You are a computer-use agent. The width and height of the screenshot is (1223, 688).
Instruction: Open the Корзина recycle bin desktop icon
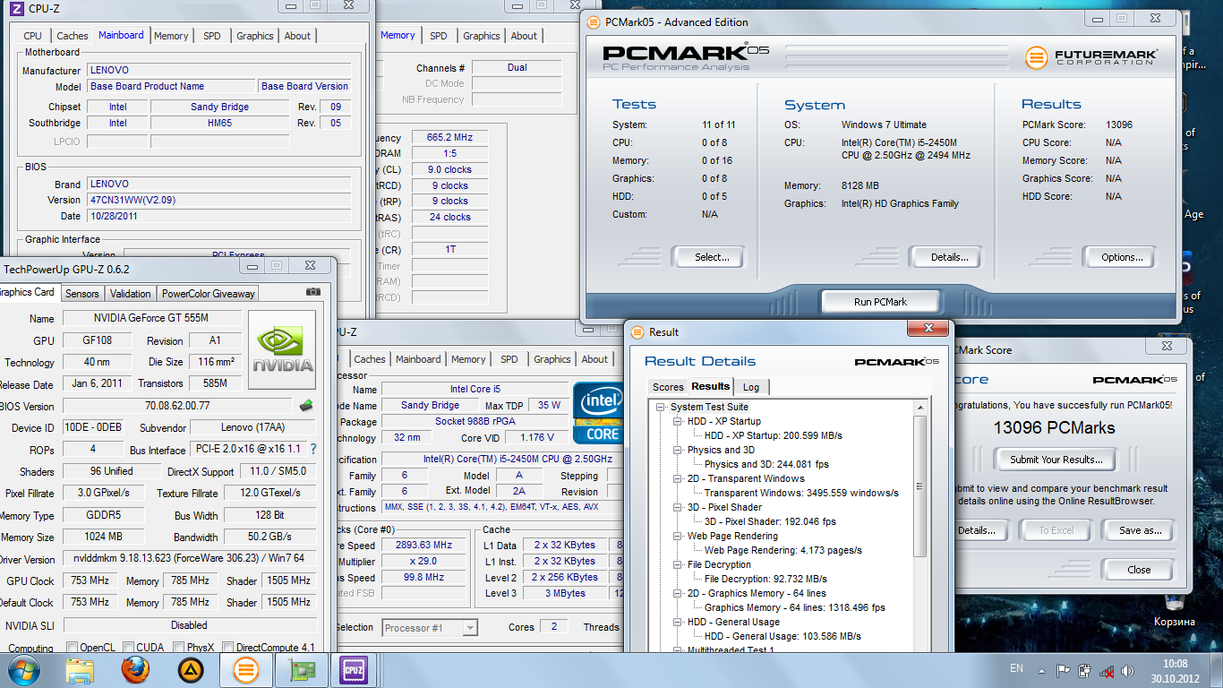point(1174,607)
